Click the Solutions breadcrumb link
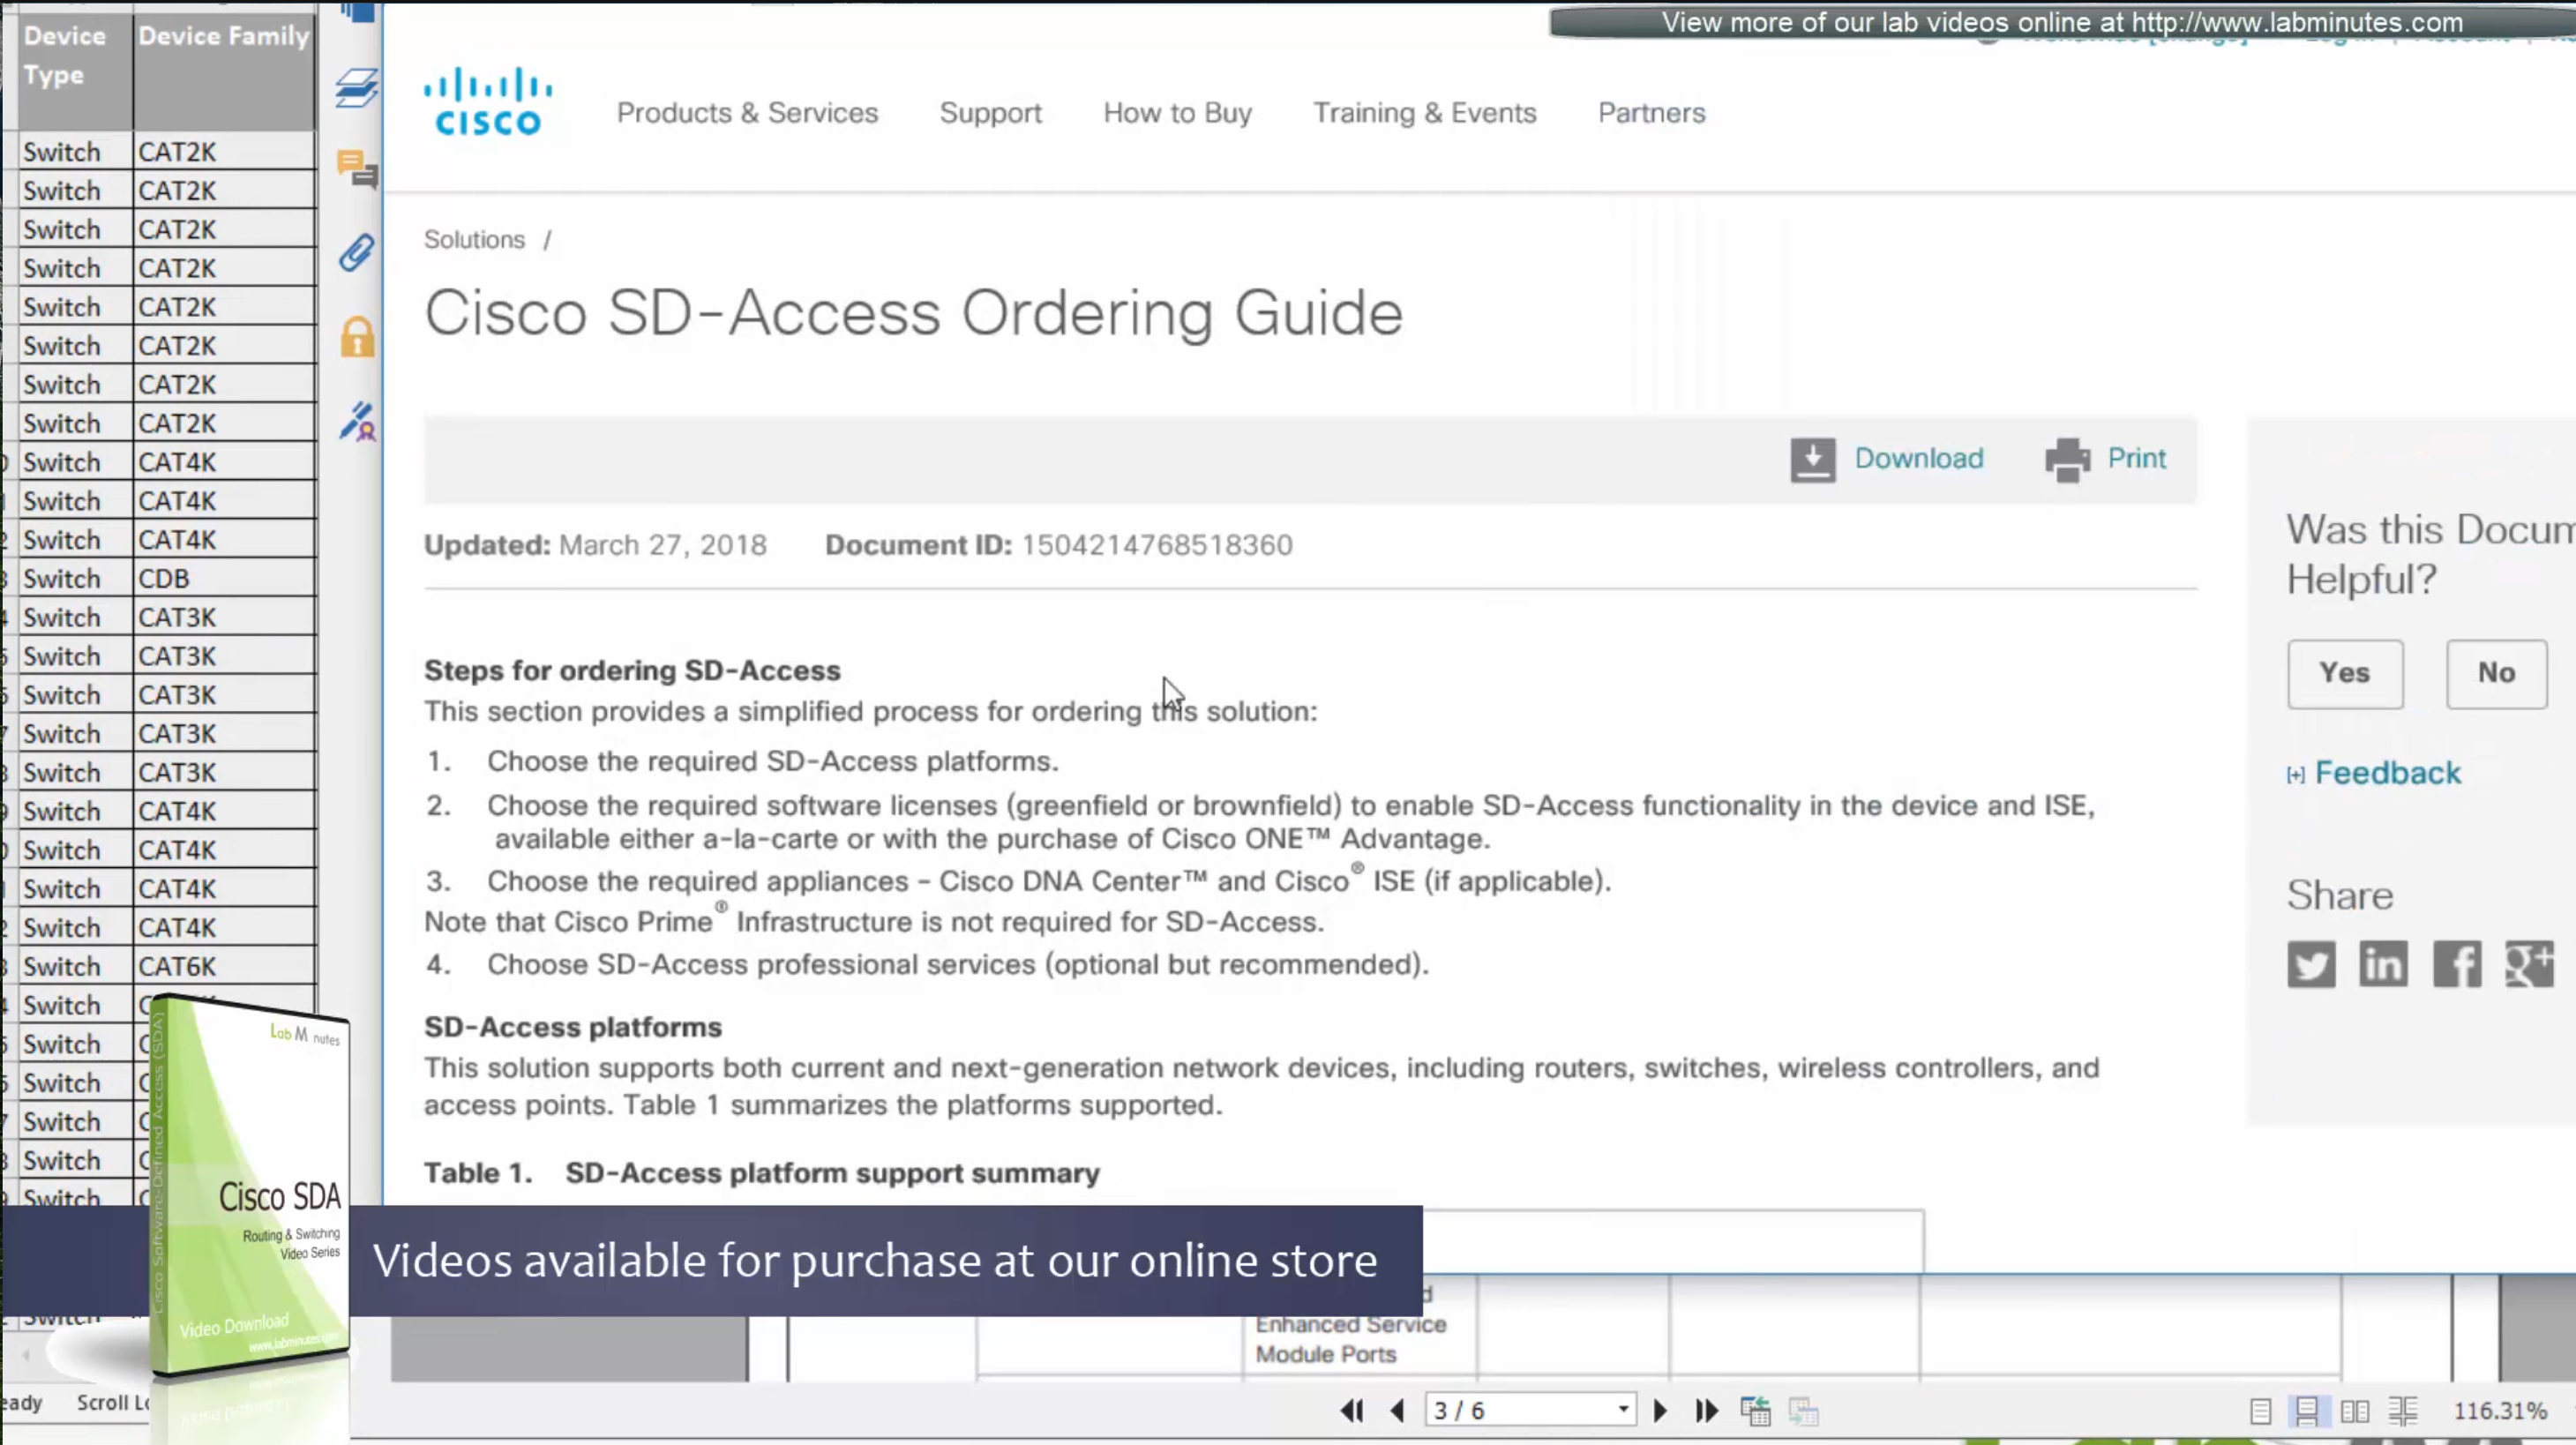 click(x=474, y=240)
